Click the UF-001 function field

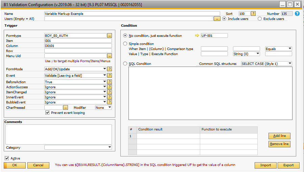214,35
